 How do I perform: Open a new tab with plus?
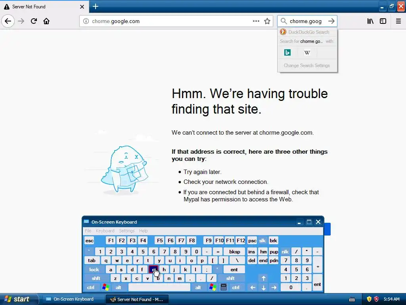[96, 6]
